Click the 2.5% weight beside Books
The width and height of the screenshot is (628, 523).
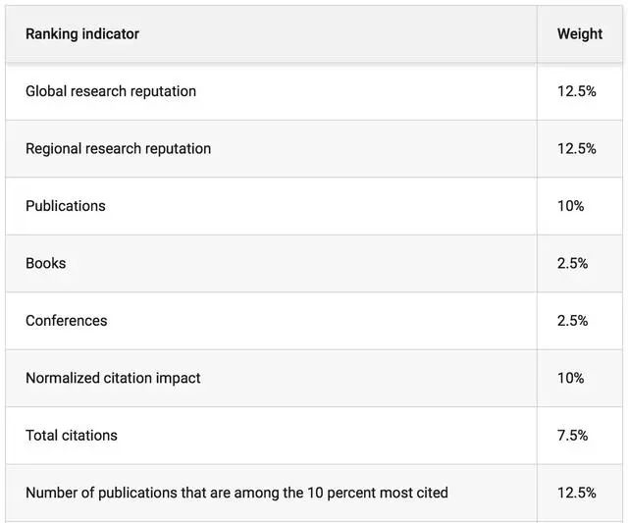click(572, 263)
